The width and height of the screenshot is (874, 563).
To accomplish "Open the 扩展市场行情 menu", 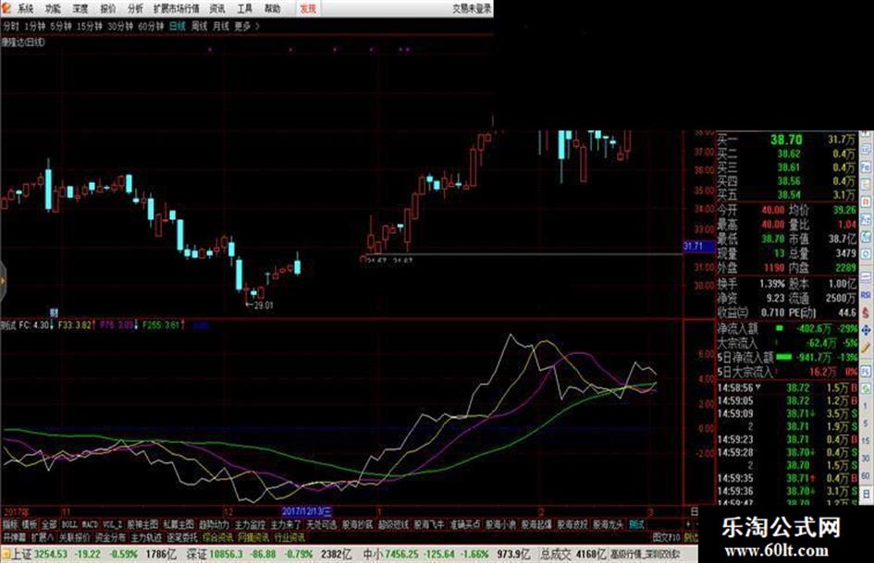I will point(176,8).
